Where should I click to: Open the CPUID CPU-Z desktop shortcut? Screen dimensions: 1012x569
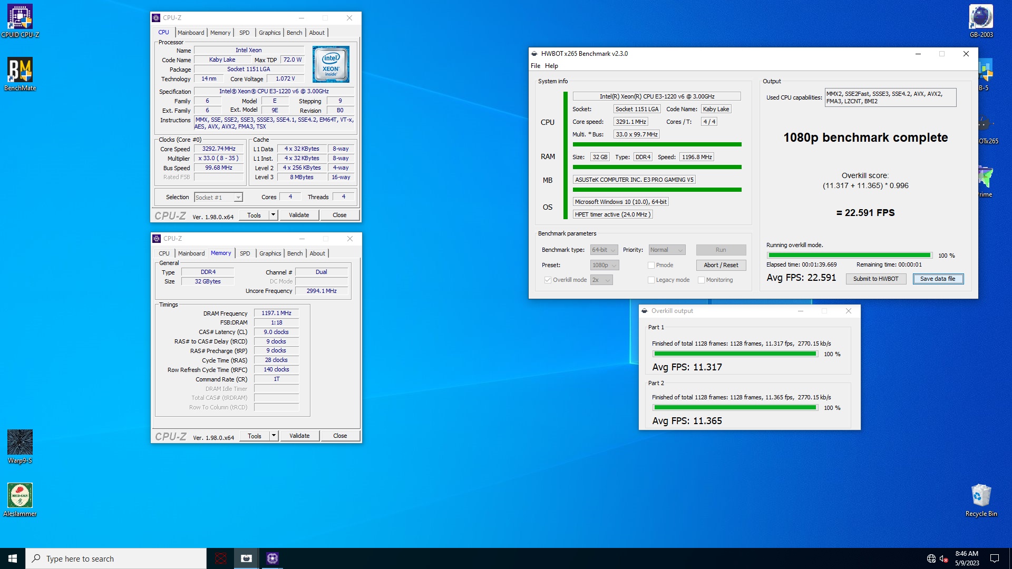[20, 21]
